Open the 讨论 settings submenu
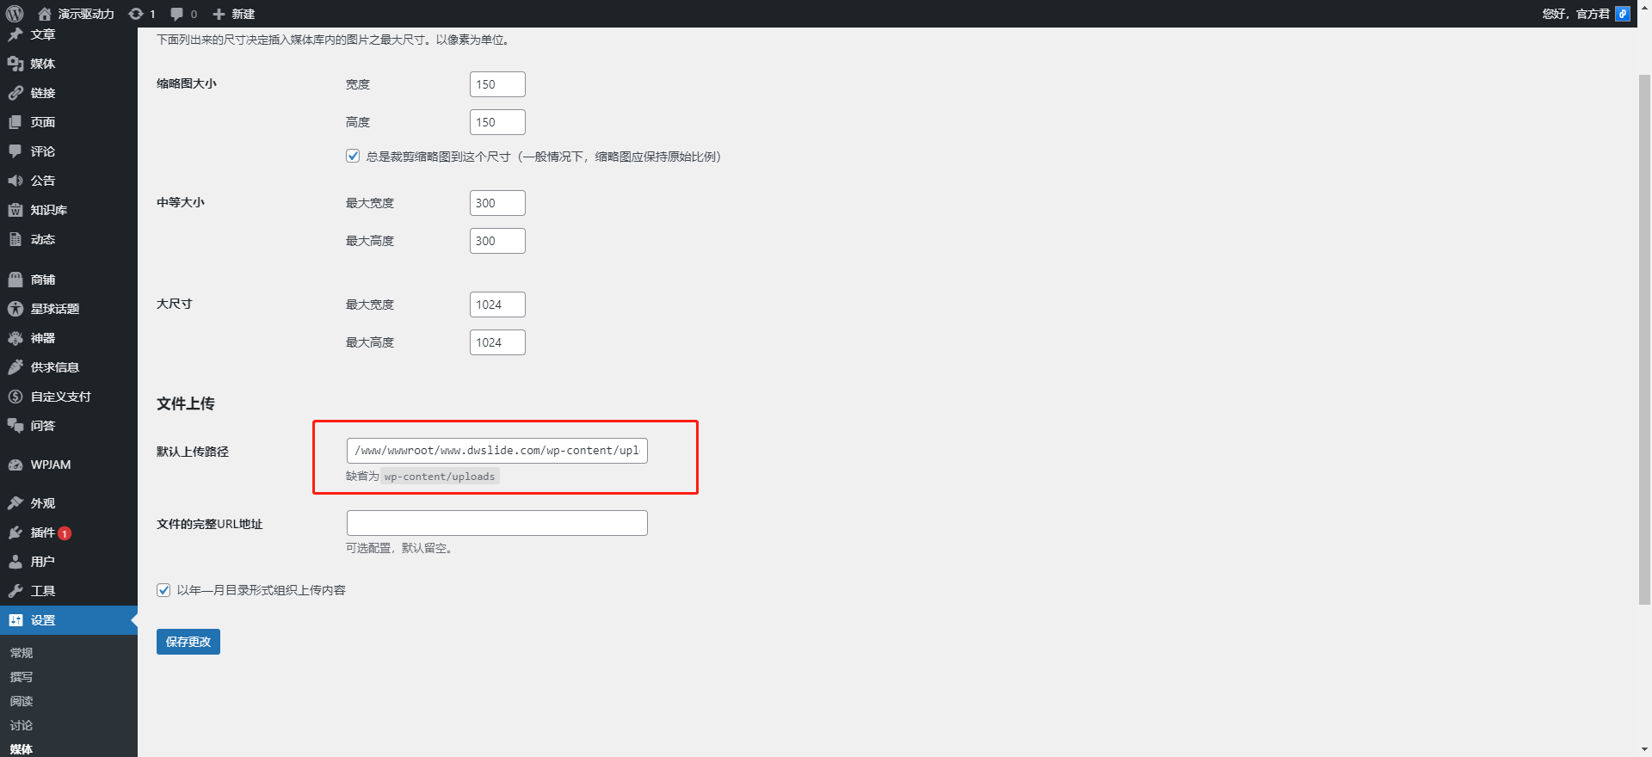The width and height of the screenshot is (1652, 757). (22, 725)
